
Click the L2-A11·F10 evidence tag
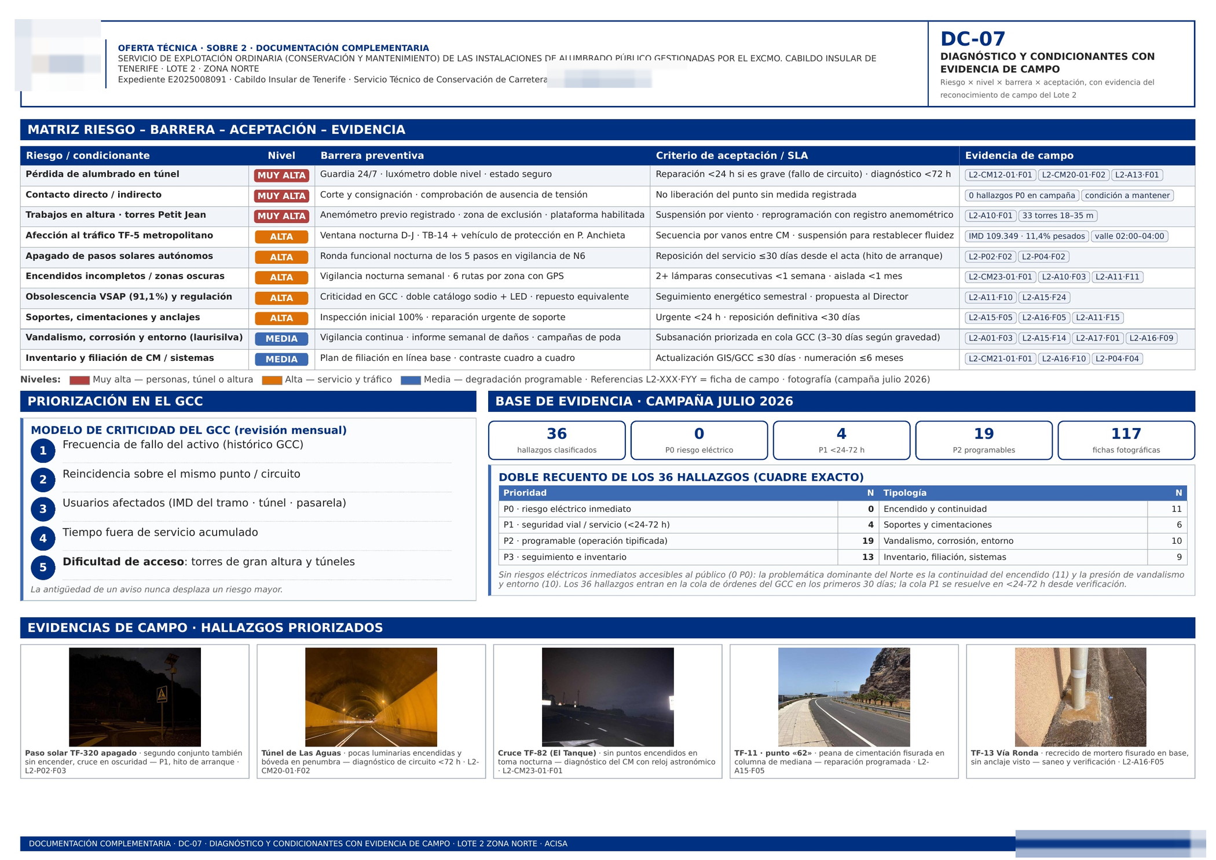point(991,297)
